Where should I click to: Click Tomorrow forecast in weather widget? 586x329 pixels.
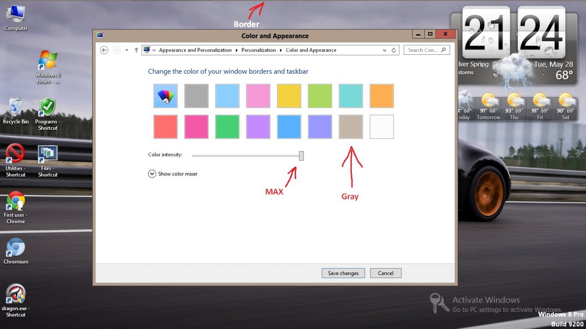488,107
